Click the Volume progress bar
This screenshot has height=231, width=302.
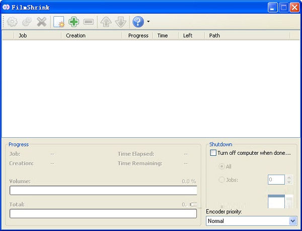[x=103, y=190]
